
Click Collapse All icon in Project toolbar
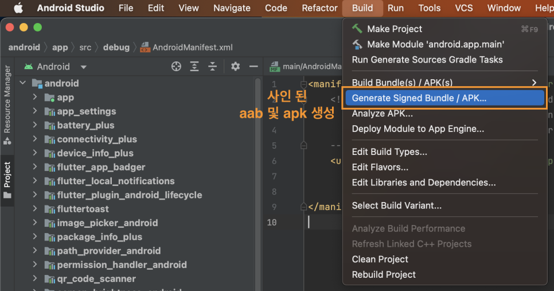[x=212, y=67]
